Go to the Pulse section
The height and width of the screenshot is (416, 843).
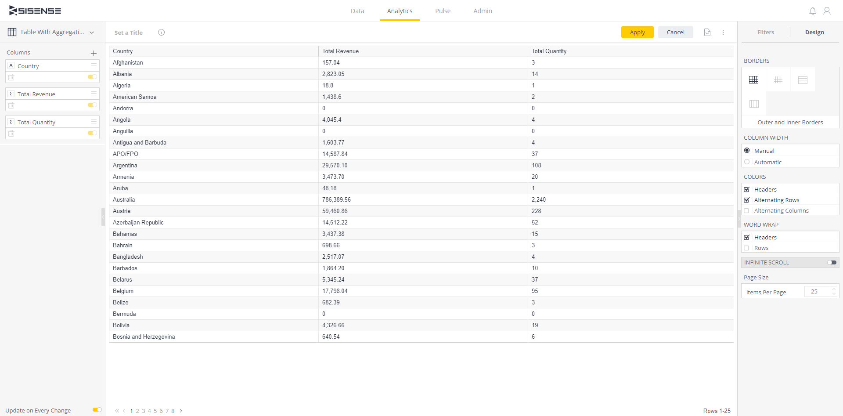tap(442, 11)
